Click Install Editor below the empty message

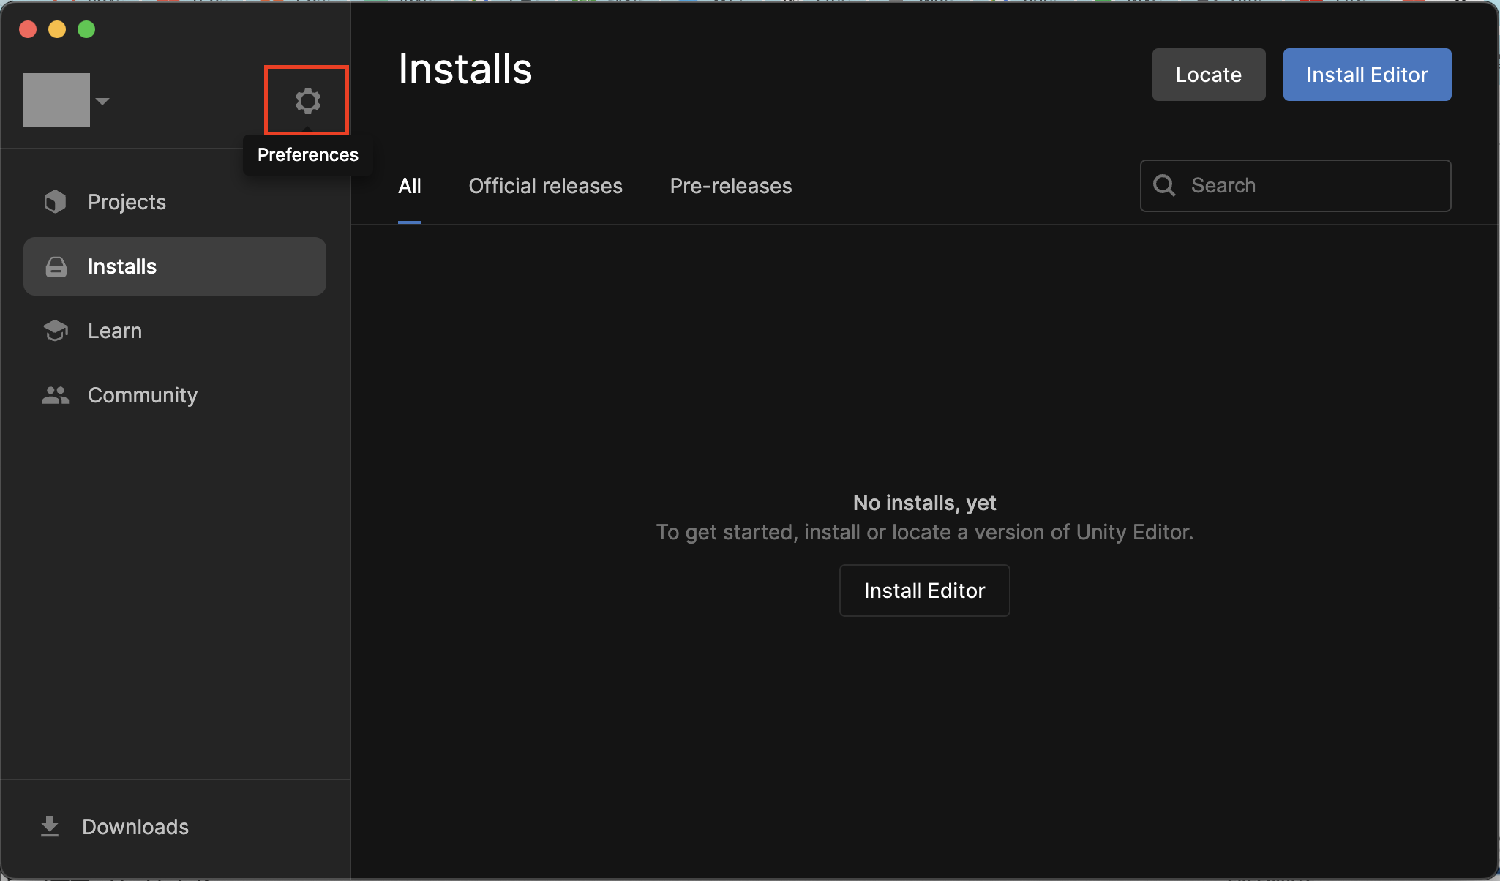(x=924, y=591)
